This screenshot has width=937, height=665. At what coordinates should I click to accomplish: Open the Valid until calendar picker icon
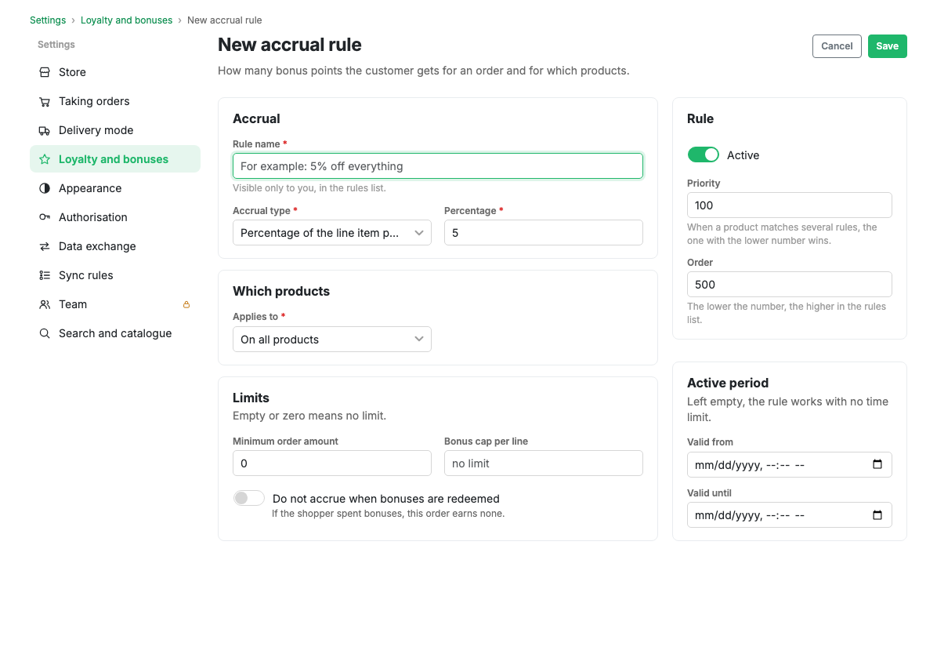(877, 515)
